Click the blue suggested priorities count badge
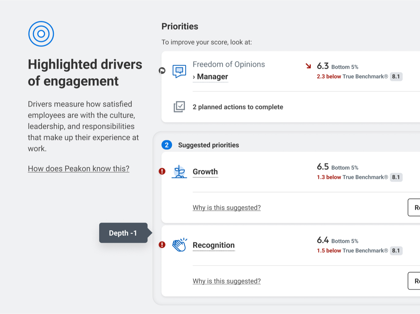 click(x=167, y=145)
